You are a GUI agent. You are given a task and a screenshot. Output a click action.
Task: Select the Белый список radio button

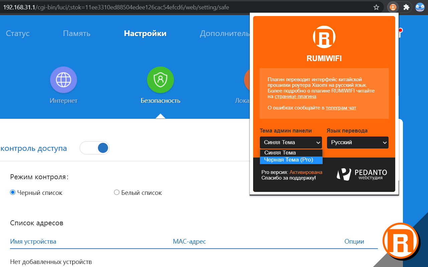tap(117, 193)
